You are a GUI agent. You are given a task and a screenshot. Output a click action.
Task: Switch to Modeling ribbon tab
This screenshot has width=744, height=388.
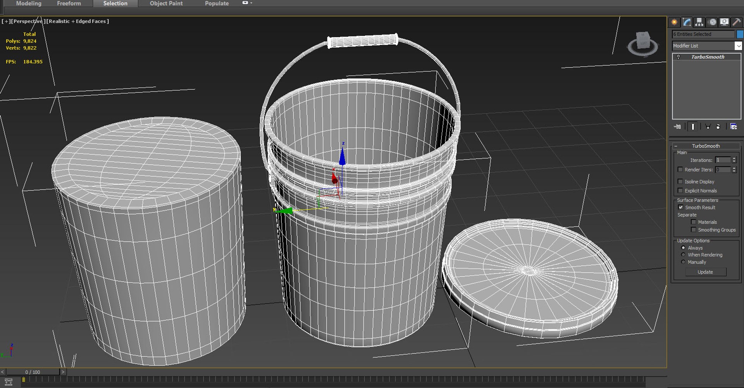(29, 3)
